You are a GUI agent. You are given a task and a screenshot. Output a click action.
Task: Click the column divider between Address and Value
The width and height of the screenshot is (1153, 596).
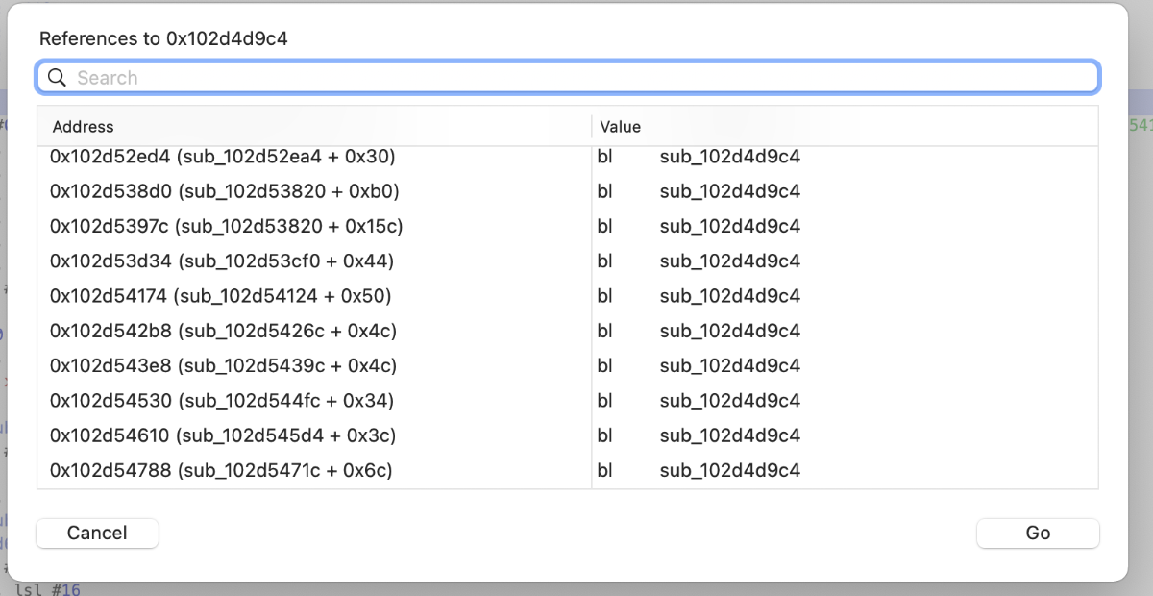pos(592,127)
